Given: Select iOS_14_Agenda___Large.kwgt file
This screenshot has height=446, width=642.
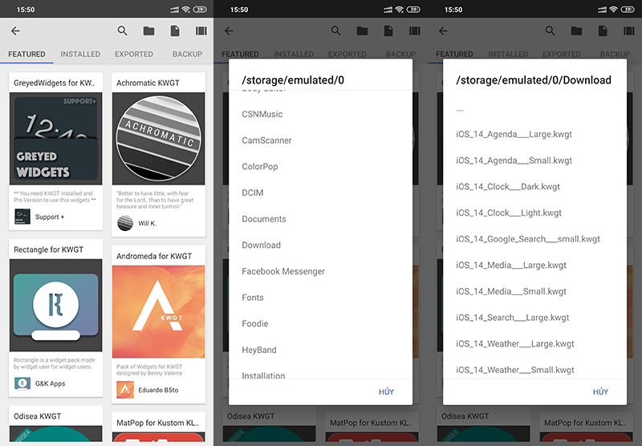Looking at the screenshot, I should coord(534,134).
